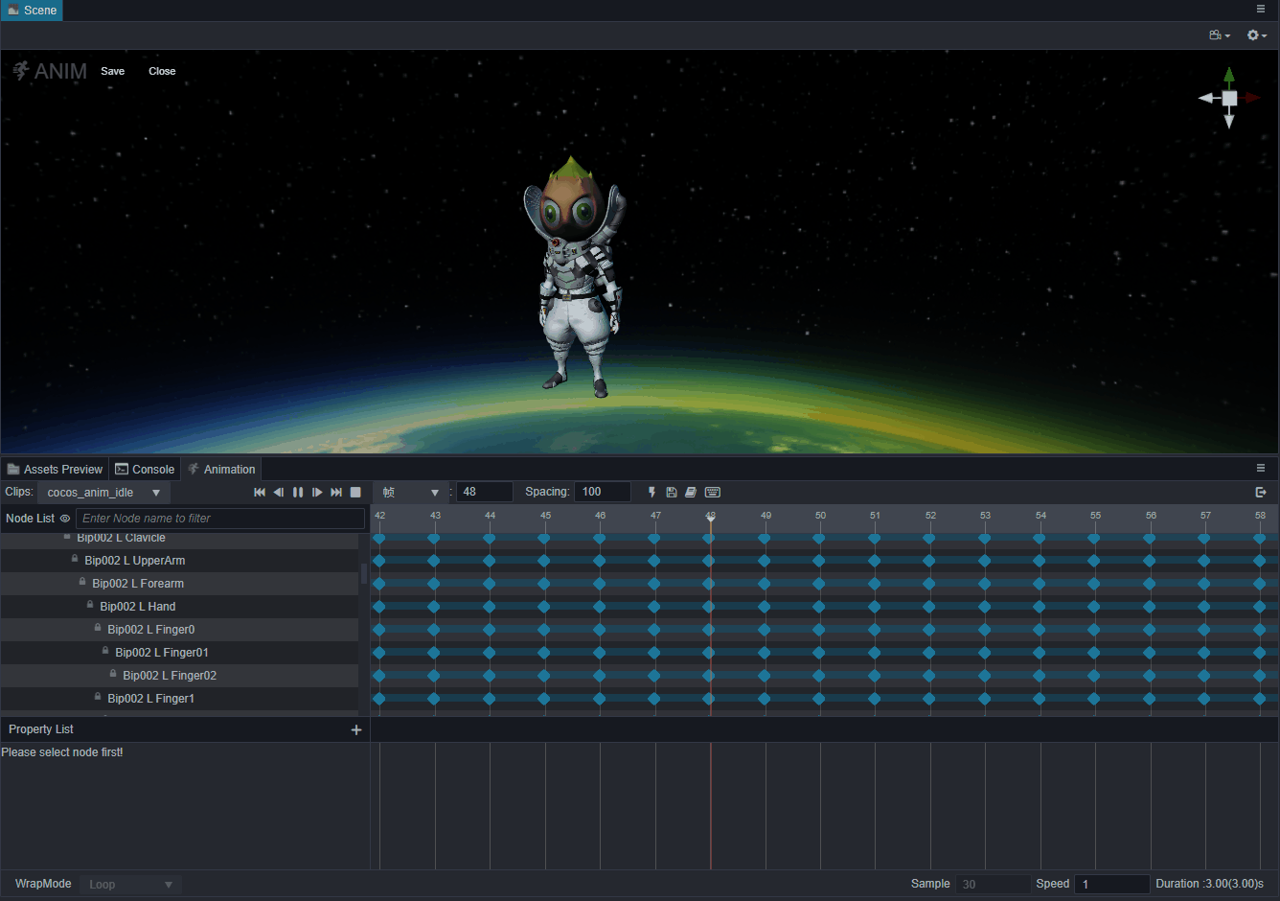
Task: Select the Bip002 L Finger02 node
Action: tap(179, 676)
